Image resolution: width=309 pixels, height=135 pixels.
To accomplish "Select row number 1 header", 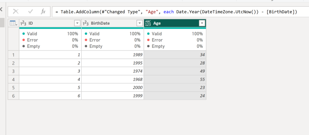I will click(13, 55).
